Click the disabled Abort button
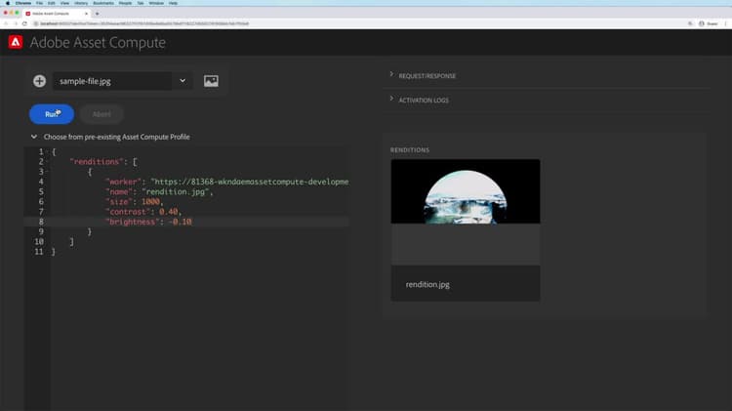Screen dimensions: 732x411 point(102,114)
